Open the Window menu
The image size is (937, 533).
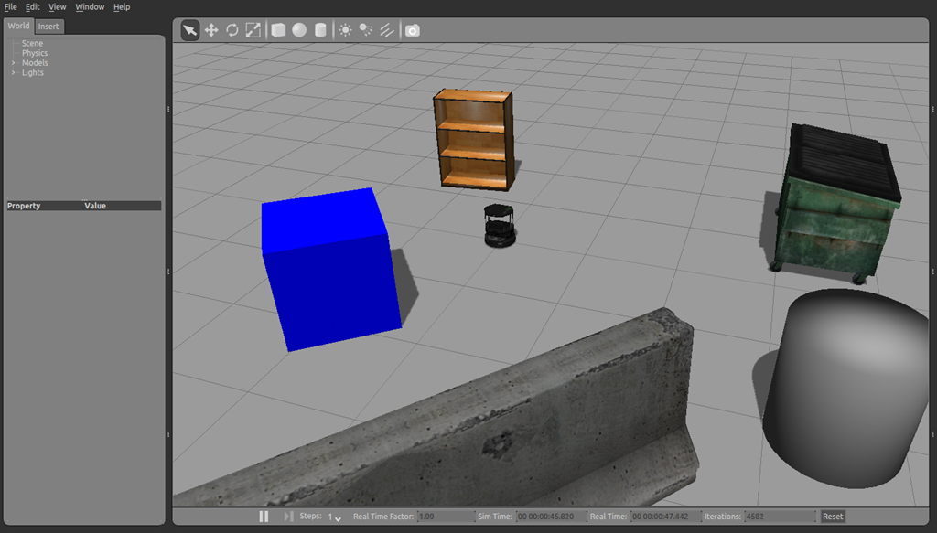[x=90, y=7]
